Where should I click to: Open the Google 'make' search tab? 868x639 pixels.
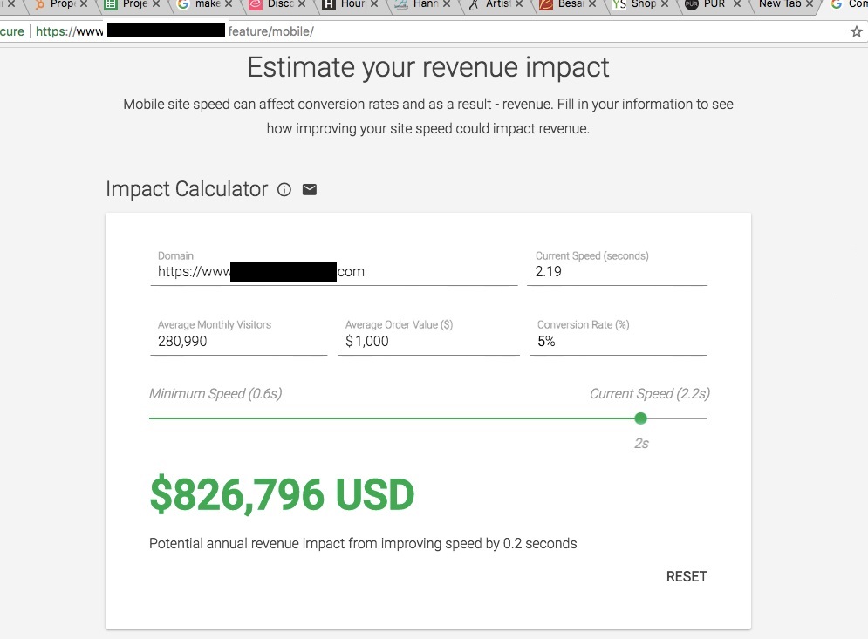click(x=205, y=5)
